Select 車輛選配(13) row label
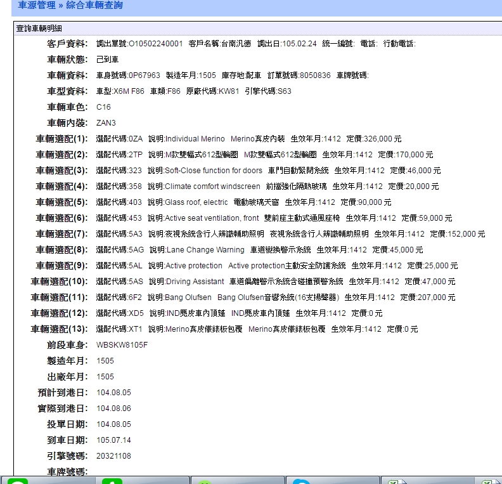Image resolution: width=502 pixels, height=484 pixels. click(59, 329)
